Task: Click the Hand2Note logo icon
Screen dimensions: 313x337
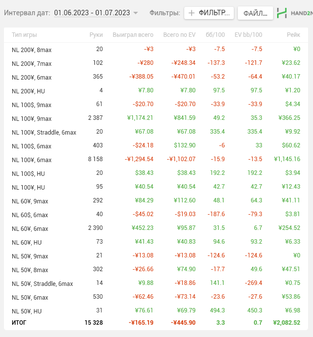Action: tap(282, 13)
